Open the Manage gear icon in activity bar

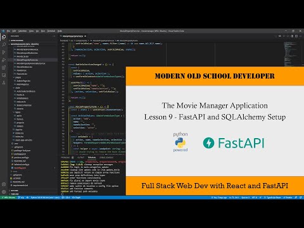[4, 192]
